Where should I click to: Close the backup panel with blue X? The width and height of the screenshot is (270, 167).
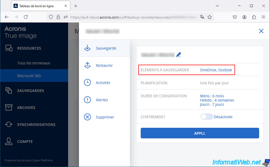(x=261, y=31)
